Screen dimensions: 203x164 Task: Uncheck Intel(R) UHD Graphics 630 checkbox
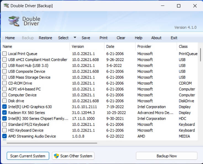click(4, 107)
